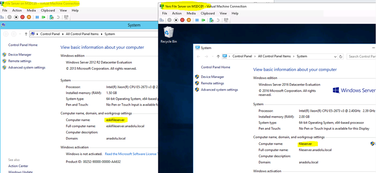Viewport: 376px width, 173px height.
Task: Expand arrow after All Control Panel Items, Server 2012
Action: [x=102, y=34]
